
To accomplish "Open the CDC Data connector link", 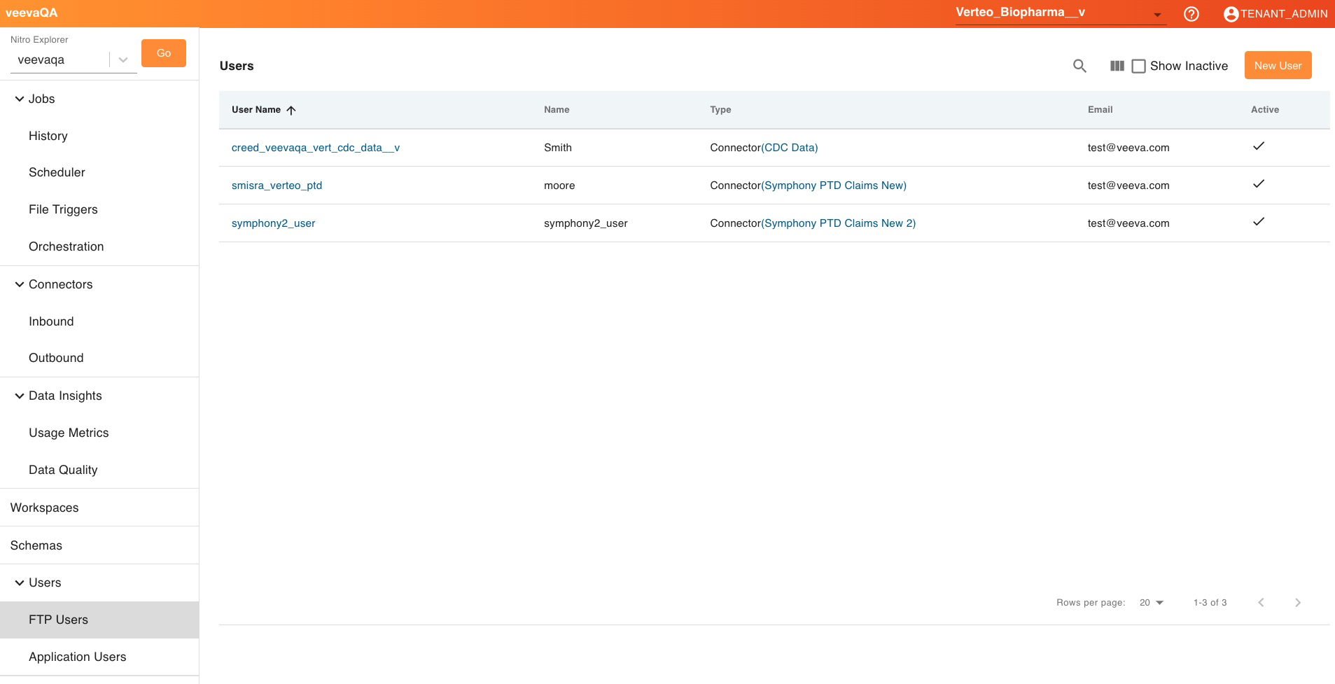I will (790, 148).
